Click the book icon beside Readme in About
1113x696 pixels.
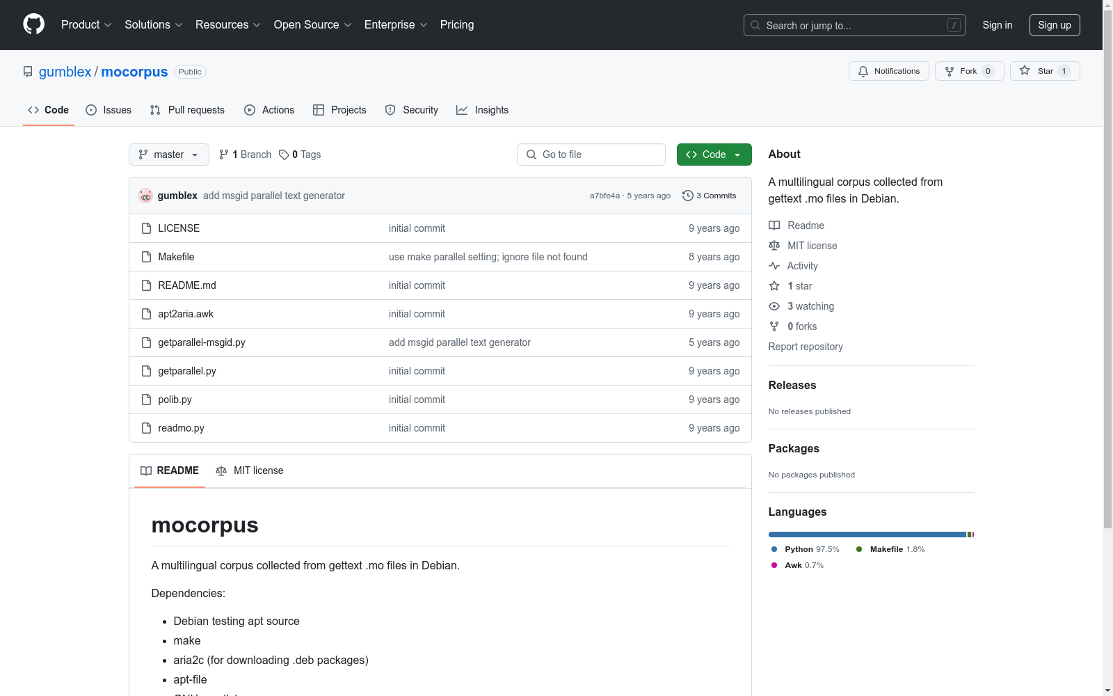click(774, 226)
